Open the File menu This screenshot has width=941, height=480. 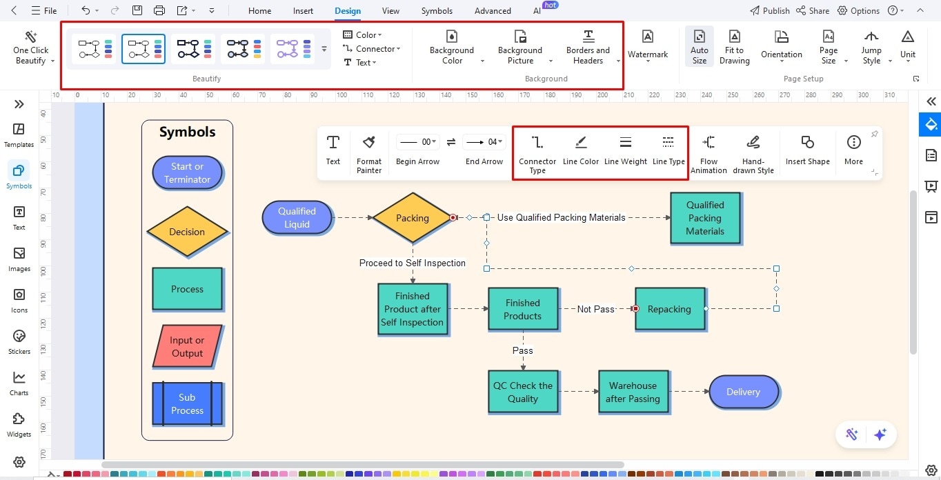(45, 10)
